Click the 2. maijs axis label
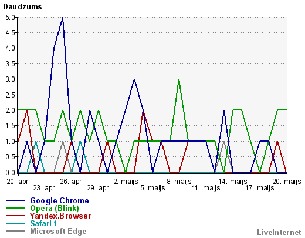The image size is (305, 238). point(126,182)
